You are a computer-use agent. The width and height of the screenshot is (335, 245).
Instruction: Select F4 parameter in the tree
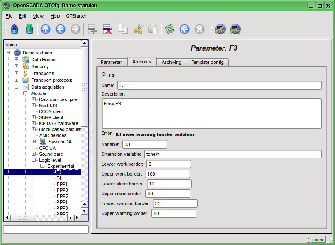(x=59, y=178)
